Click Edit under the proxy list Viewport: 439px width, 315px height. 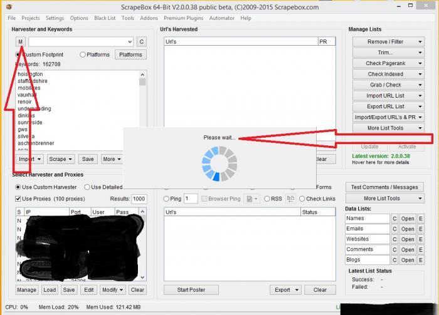click(x=89, y=290)
